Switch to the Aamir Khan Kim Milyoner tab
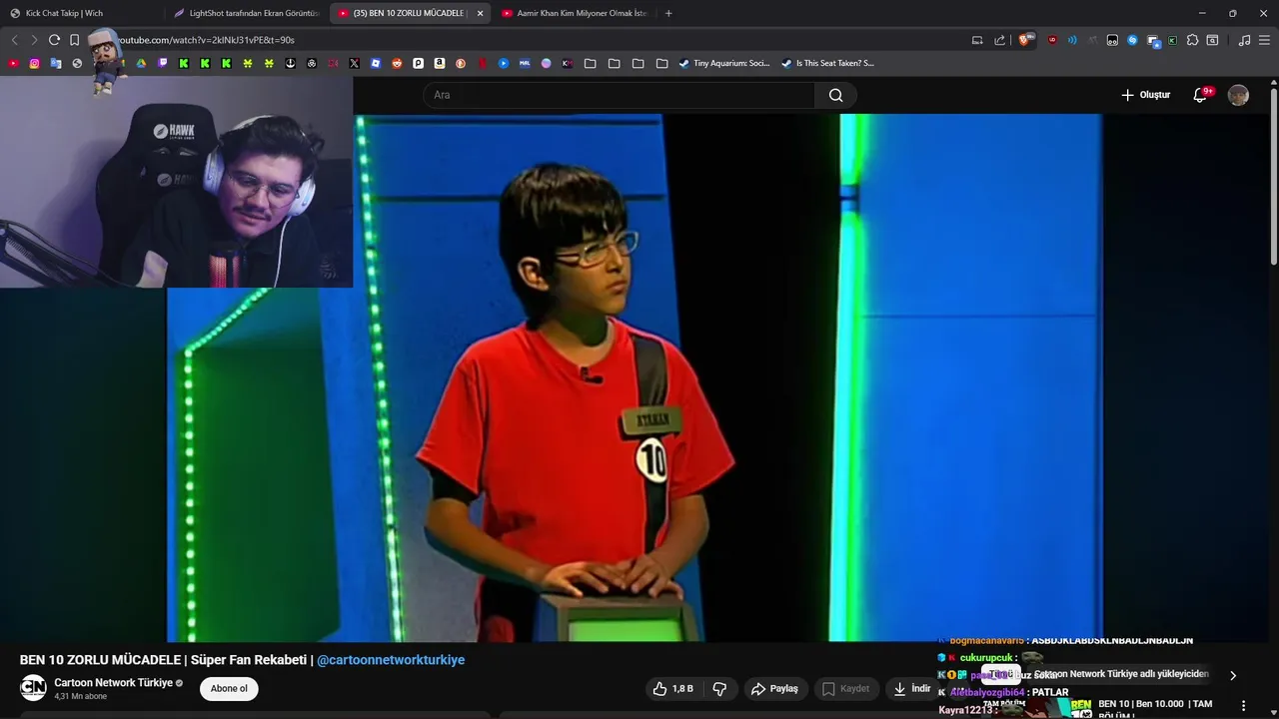Viewport: 1279px width, 719px height. coord(574,13)
